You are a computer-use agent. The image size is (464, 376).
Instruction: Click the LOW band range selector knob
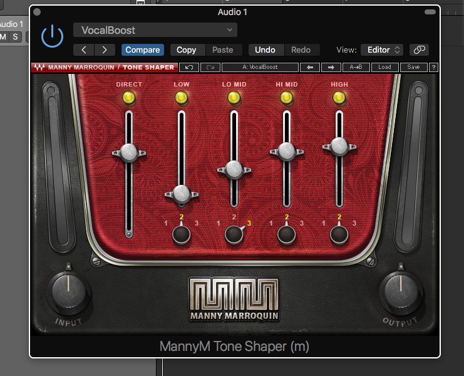(x=182, y=235)
